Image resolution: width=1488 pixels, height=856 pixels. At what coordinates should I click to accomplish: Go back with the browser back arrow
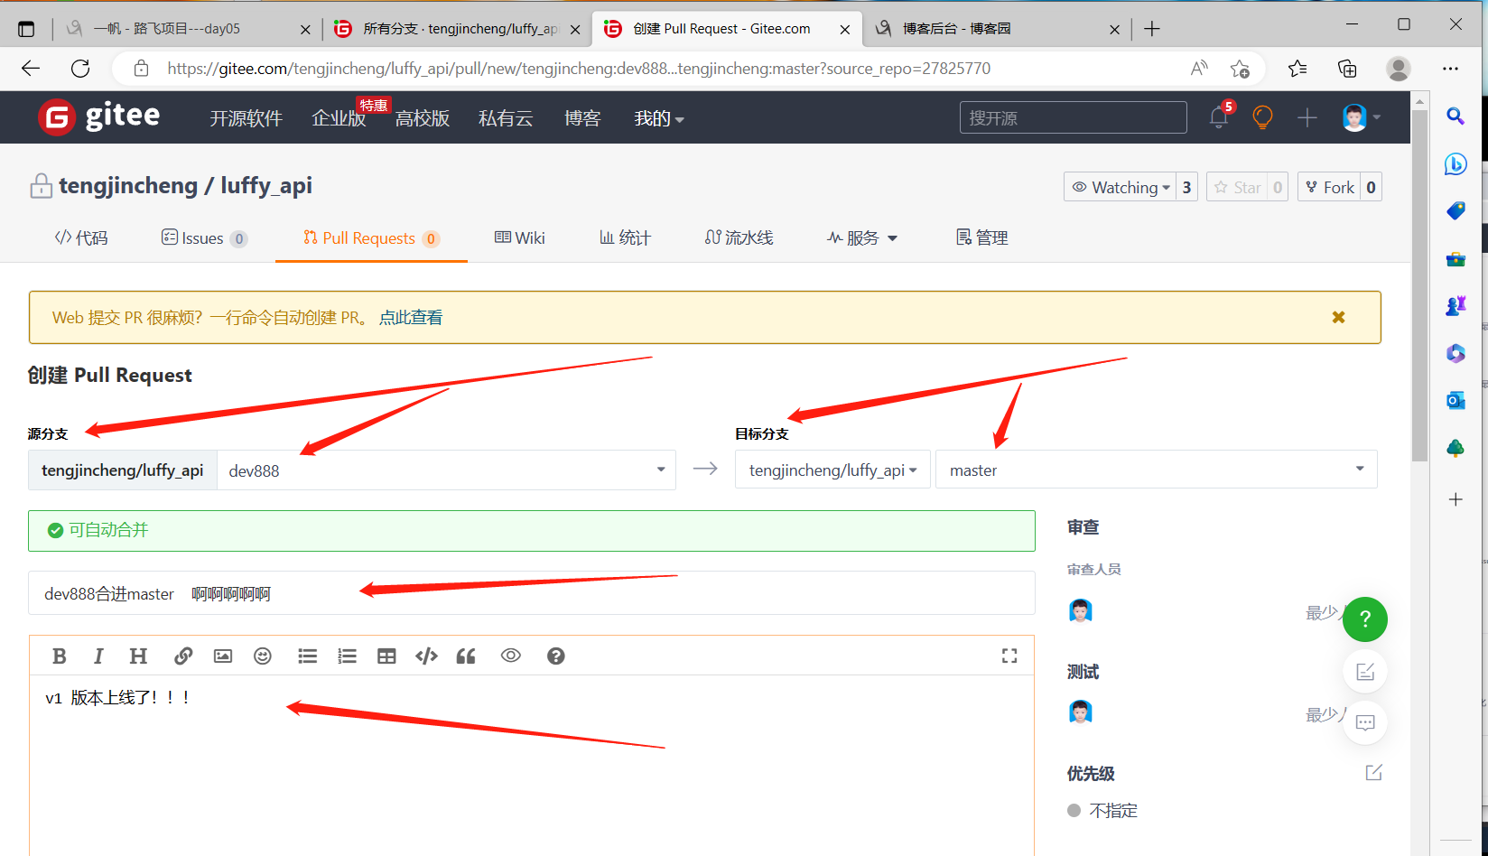pos(31,69)
